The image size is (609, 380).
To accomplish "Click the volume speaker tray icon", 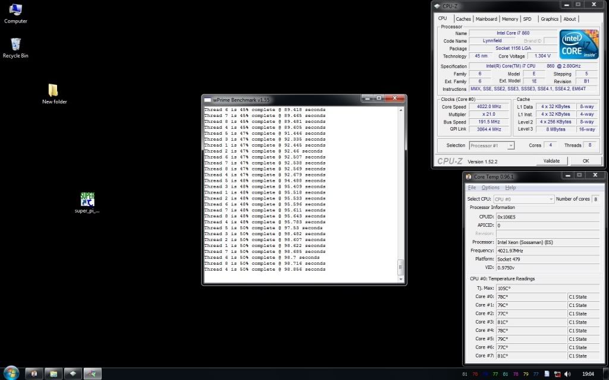I will (567, 374).
